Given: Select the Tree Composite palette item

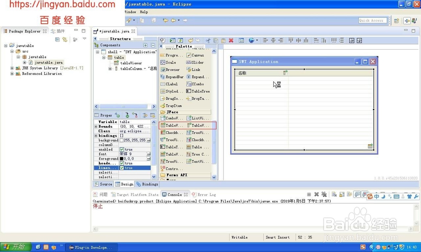Looking at the screenshot, I should 197,154.
